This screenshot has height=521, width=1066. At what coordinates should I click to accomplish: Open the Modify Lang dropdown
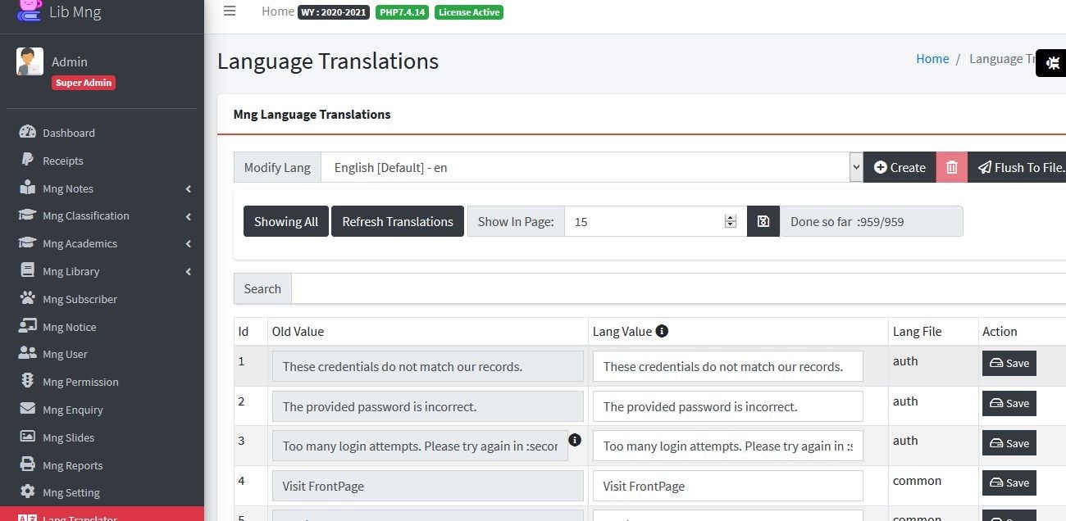(590, 167)
